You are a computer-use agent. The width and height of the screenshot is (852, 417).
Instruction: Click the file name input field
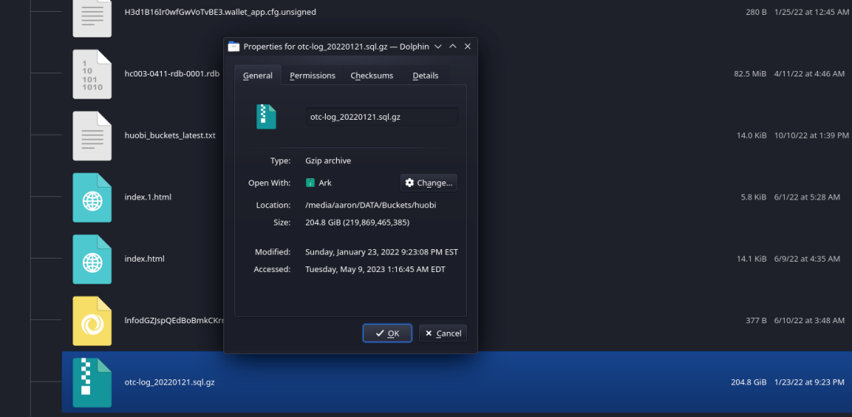382,117
